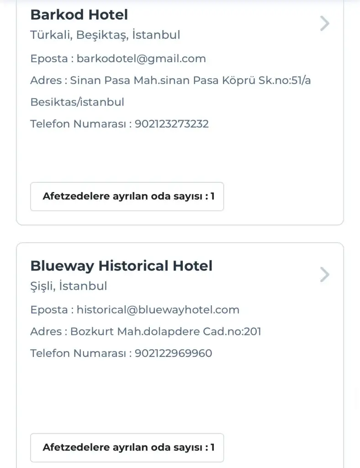Click 'Eposta' label in Barkod Hotel card
Viewport: 360px width, 468px height.
(49, 58)
